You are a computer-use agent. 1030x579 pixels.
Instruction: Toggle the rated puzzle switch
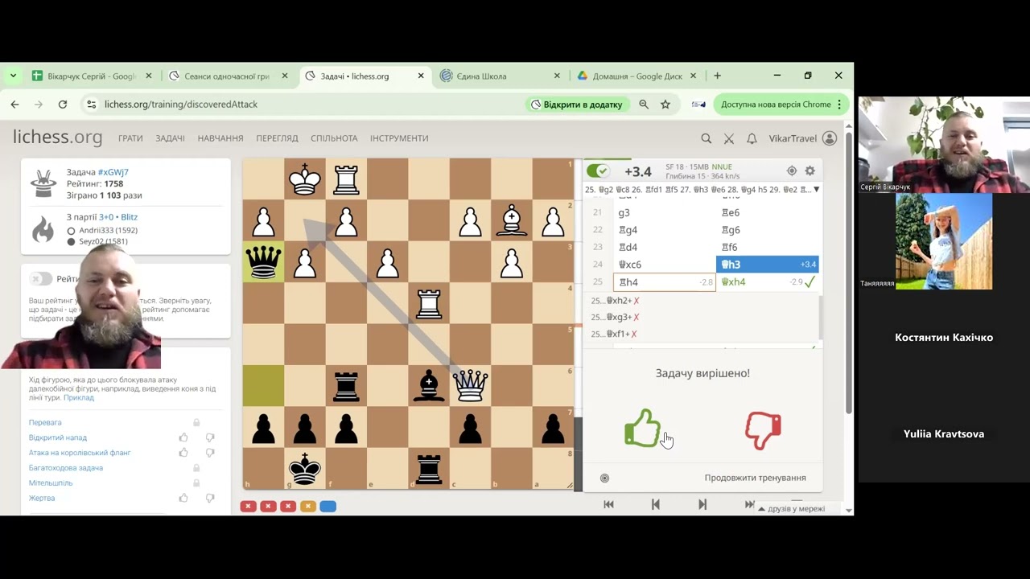(40, 279)
